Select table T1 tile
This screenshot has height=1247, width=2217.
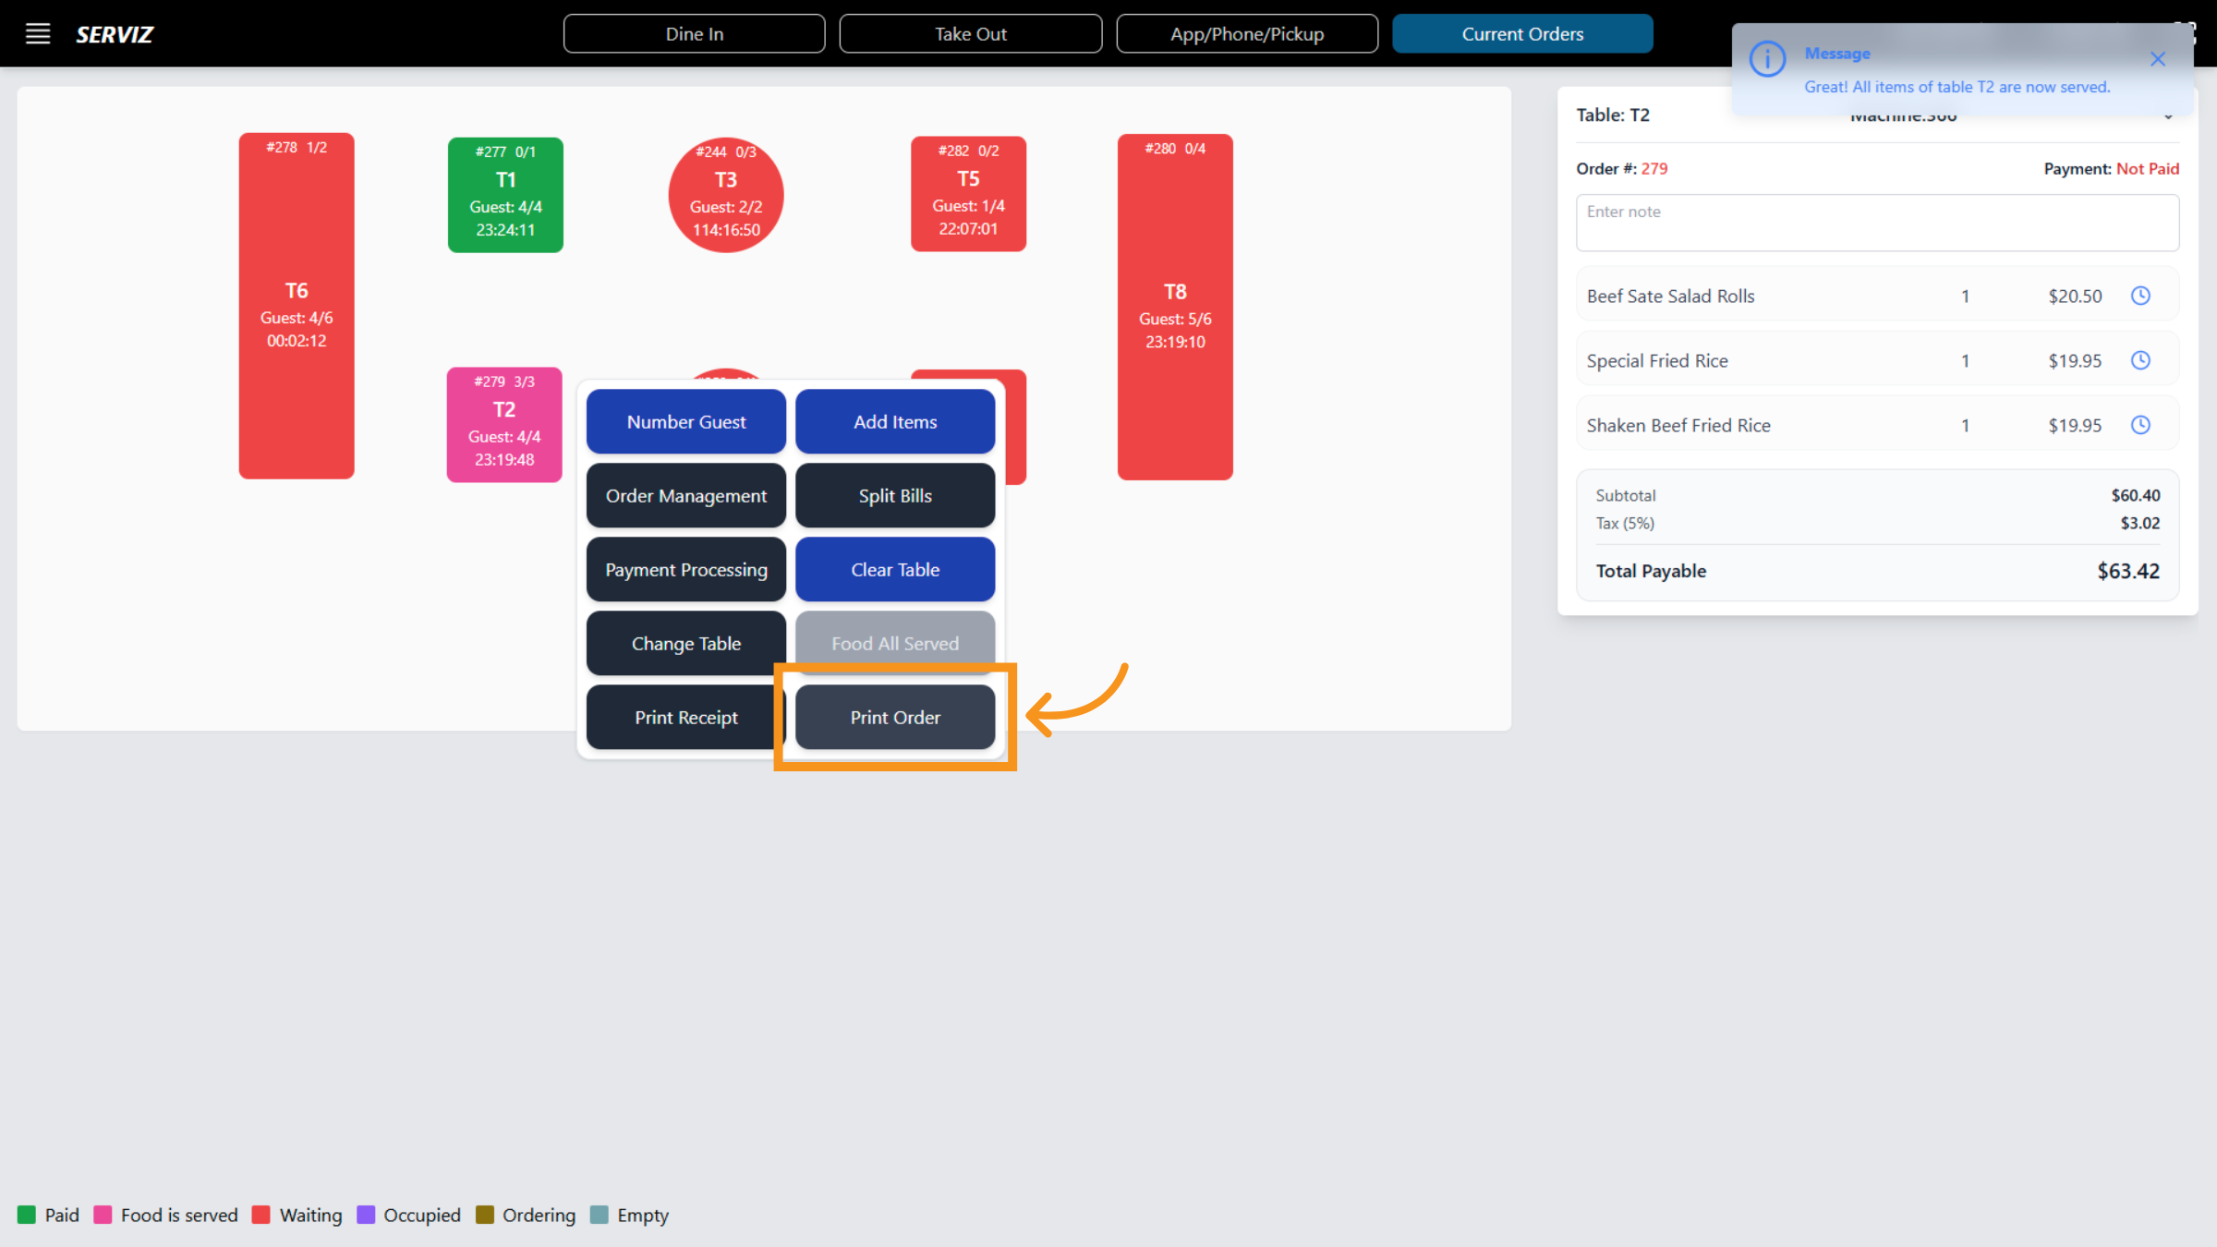tap(505, 195)
